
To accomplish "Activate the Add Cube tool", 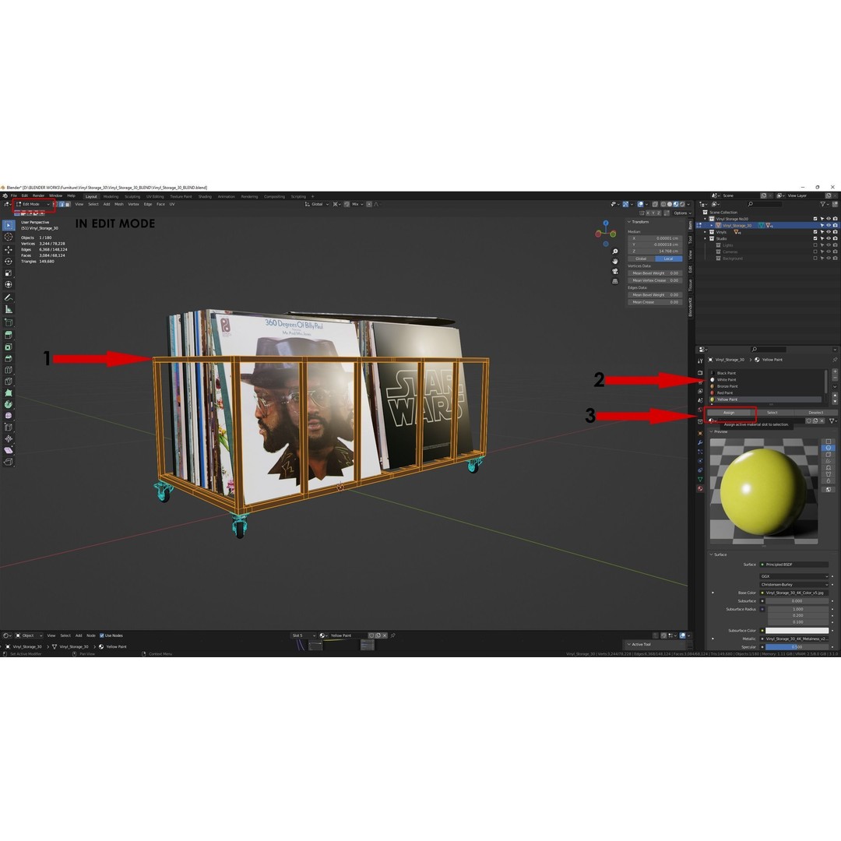I will [x=8, y=322].
